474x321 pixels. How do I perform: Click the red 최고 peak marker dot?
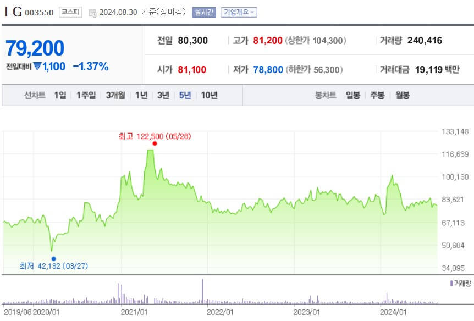[x=154, y=142]
